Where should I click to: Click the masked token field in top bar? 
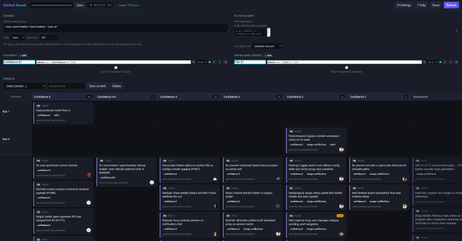pos(51,5)
